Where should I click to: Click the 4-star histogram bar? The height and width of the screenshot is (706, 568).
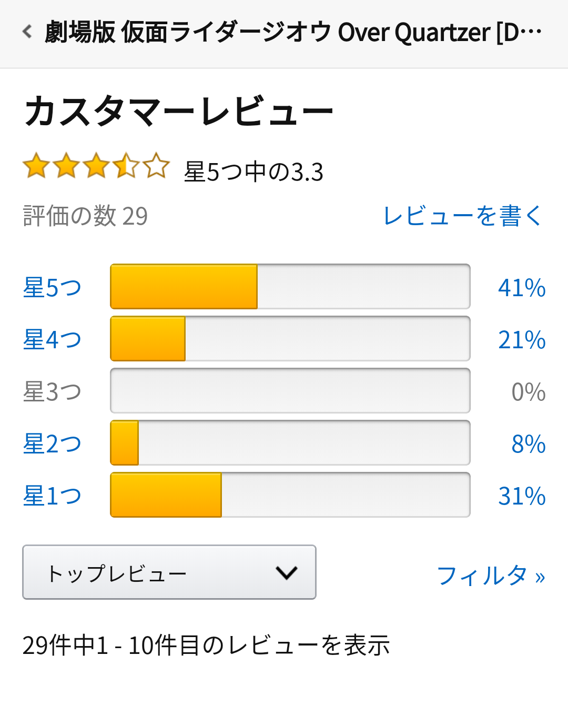tap(290, 339)
